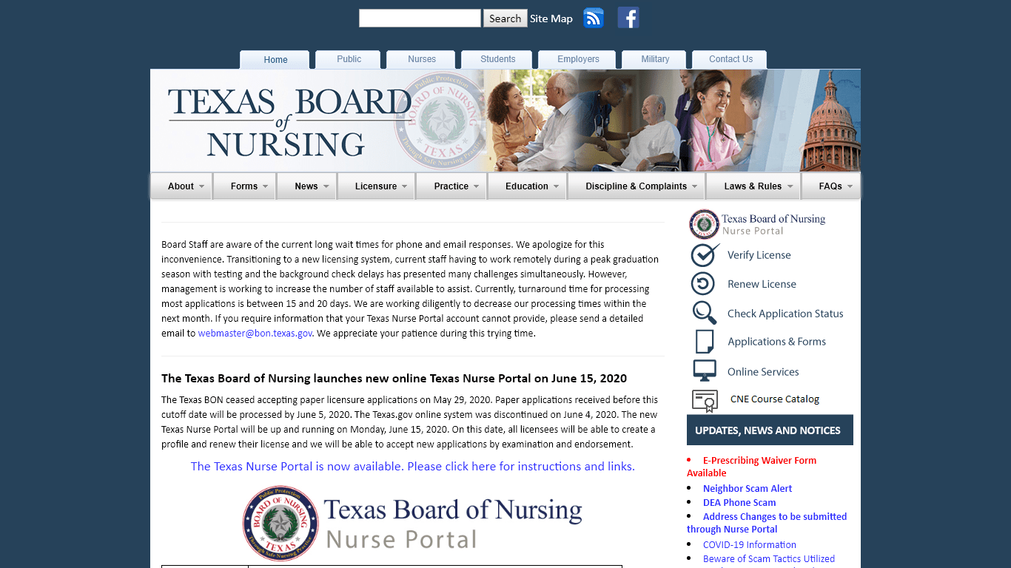
Task: Click the Nurse Portal launch June 15, 2020 headline
Action: point(394,379)
